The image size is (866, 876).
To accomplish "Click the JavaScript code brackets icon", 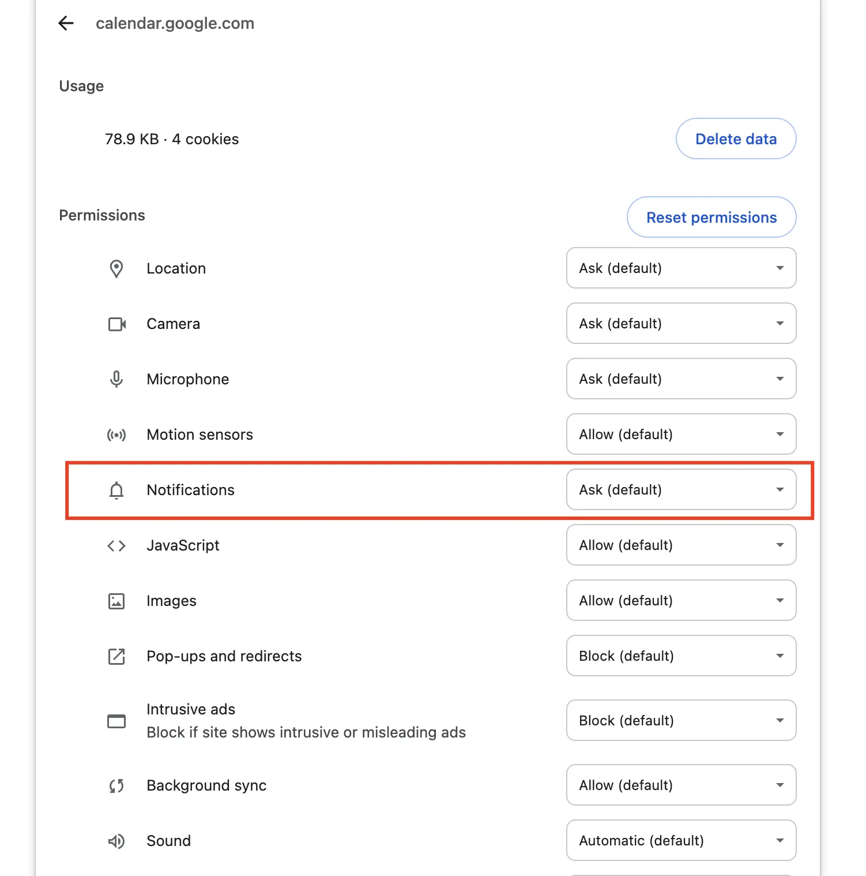I will pyautogui.click(x=116, y=545).
